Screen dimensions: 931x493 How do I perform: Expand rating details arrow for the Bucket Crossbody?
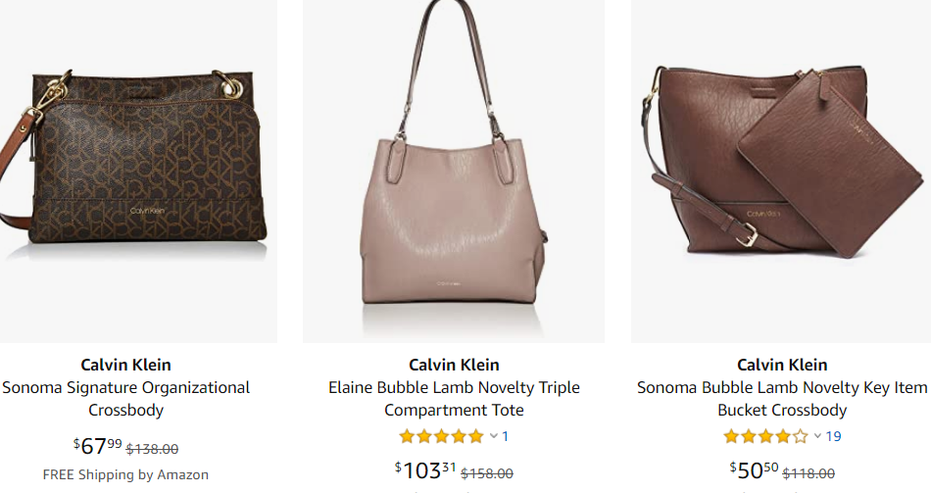coord(817,436)
